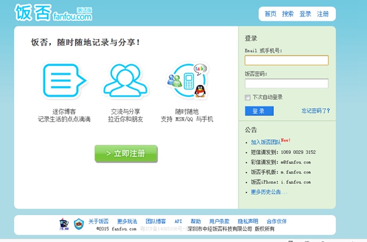
Task: Click the green 立即注册 button
Action: click(126, 153)
